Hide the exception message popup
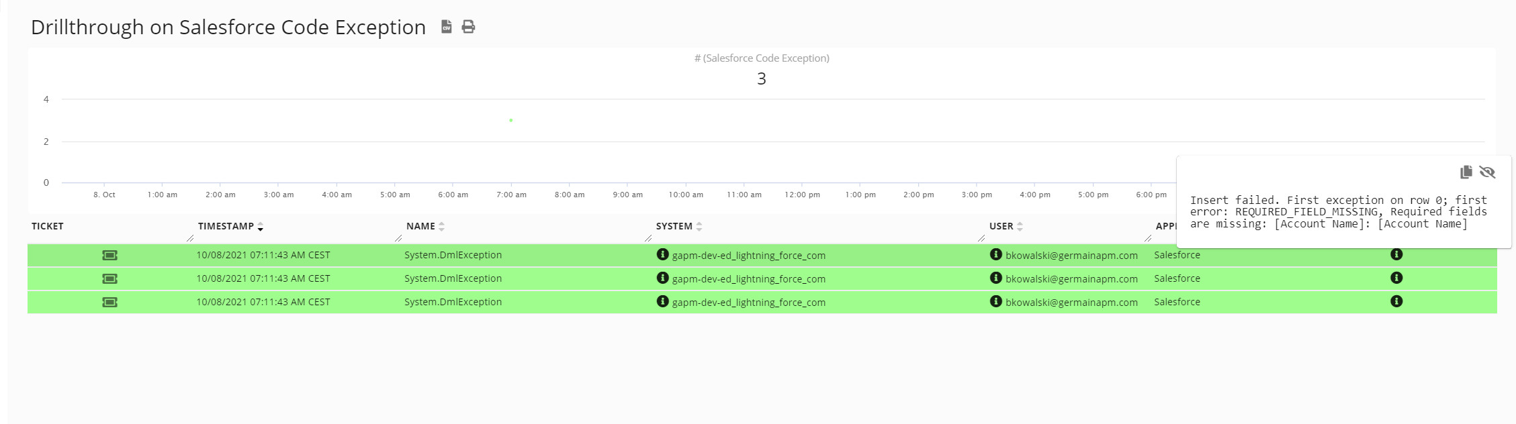This screenshot has height=424, width=1516. pos(1487,172)
